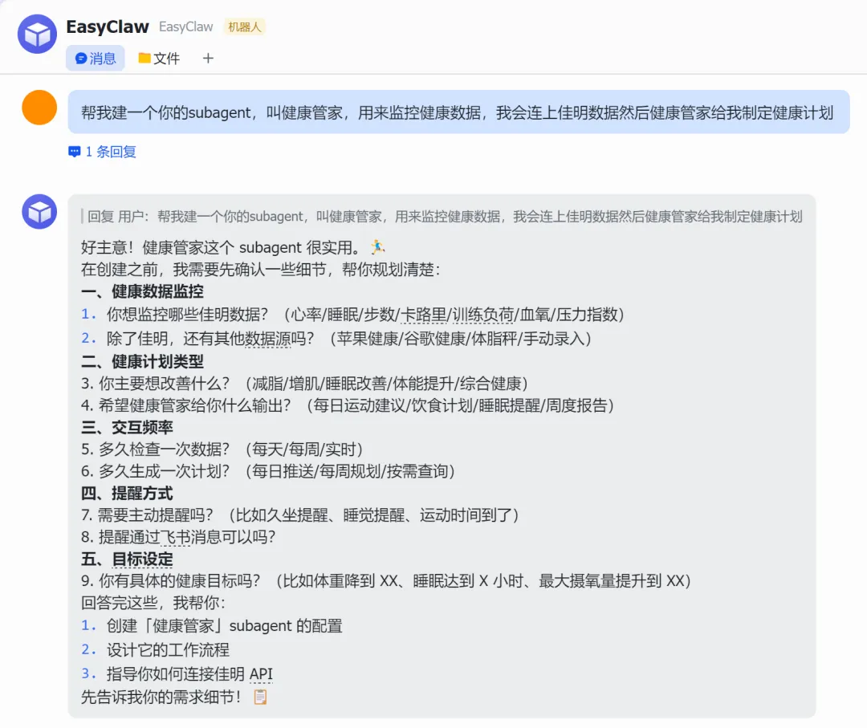867x728 pixels.
Task: Open the underlined API term
Action: [x=261, y=673]
